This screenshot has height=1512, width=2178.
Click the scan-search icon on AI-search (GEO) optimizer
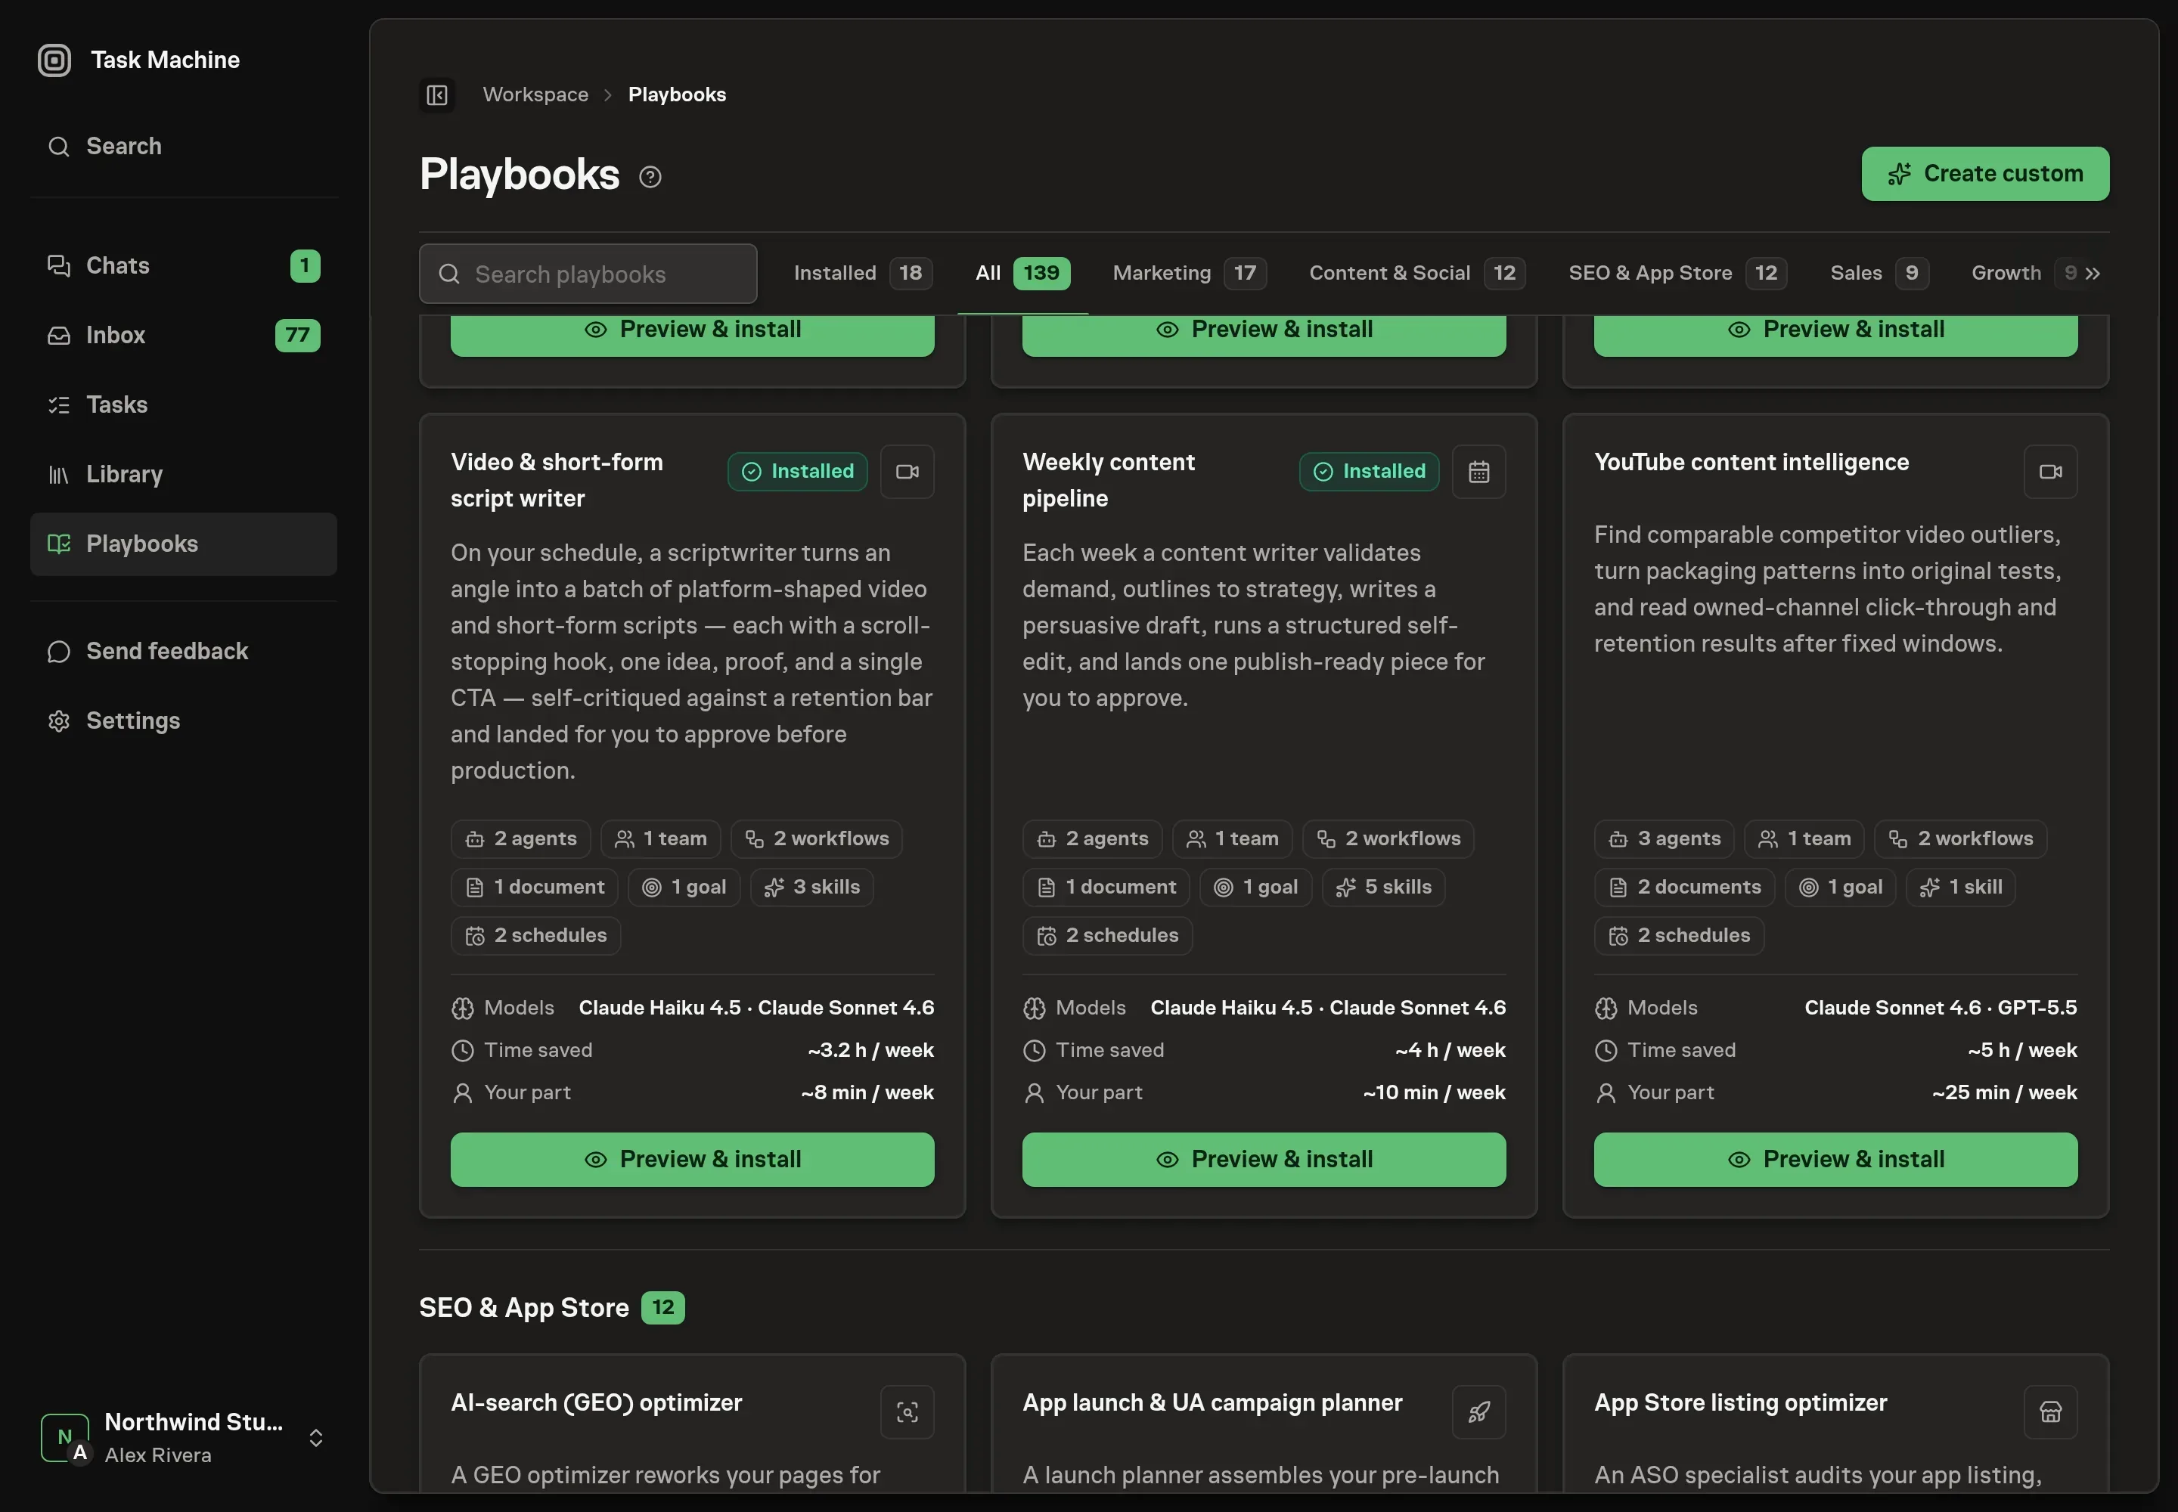[x=907, y=1412]
